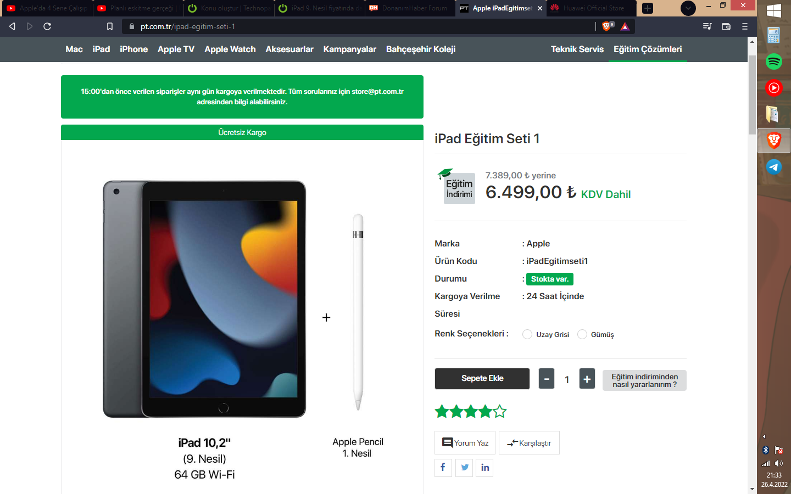
Task: Bookmark this page via the bookmark icon
Action: (110, 26)
